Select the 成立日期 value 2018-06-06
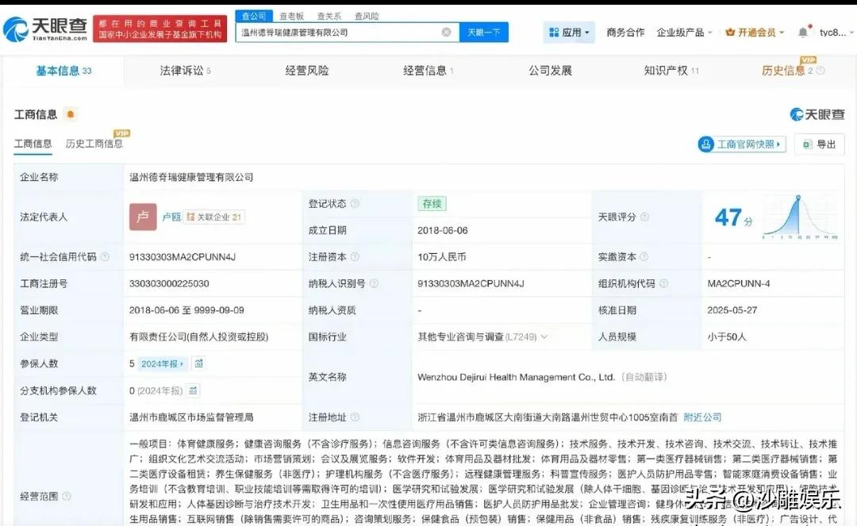 point(443,231)
